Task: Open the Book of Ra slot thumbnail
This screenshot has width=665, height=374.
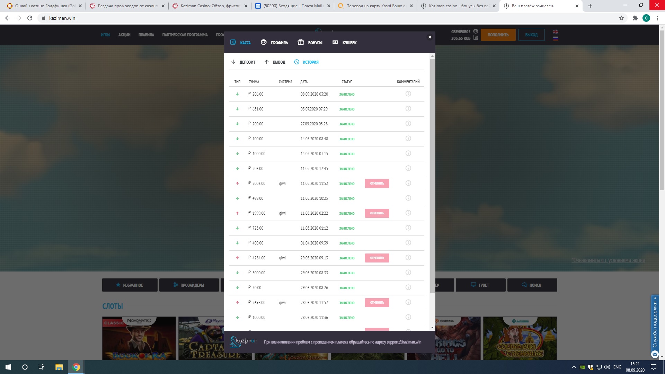Action: tap(139, 338)
